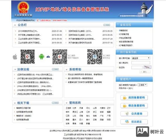Image resolution: width=166 pixels, height=140 pixels.
Task: Select 工信部 in 管局系统 list
Action: (68, 108)
